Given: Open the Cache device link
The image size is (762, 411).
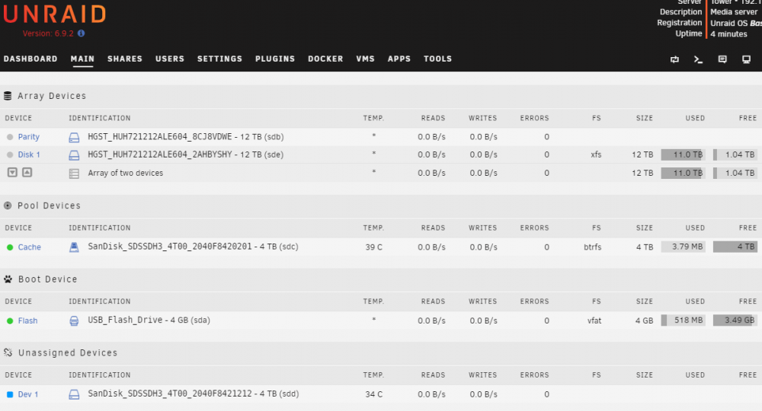Looking at the screenshot, I should click(29, 247).
